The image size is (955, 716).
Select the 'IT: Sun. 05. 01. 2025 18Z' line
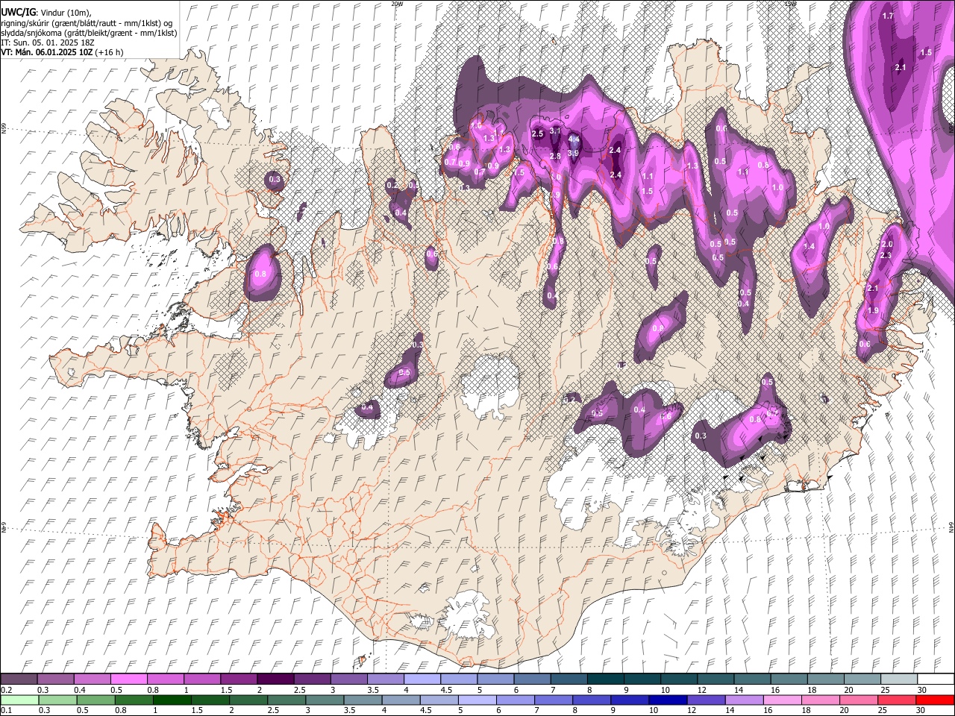(48, 43)
